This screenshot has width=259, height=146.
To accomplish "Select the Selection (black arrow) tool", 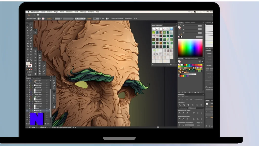I will point(28,25).
